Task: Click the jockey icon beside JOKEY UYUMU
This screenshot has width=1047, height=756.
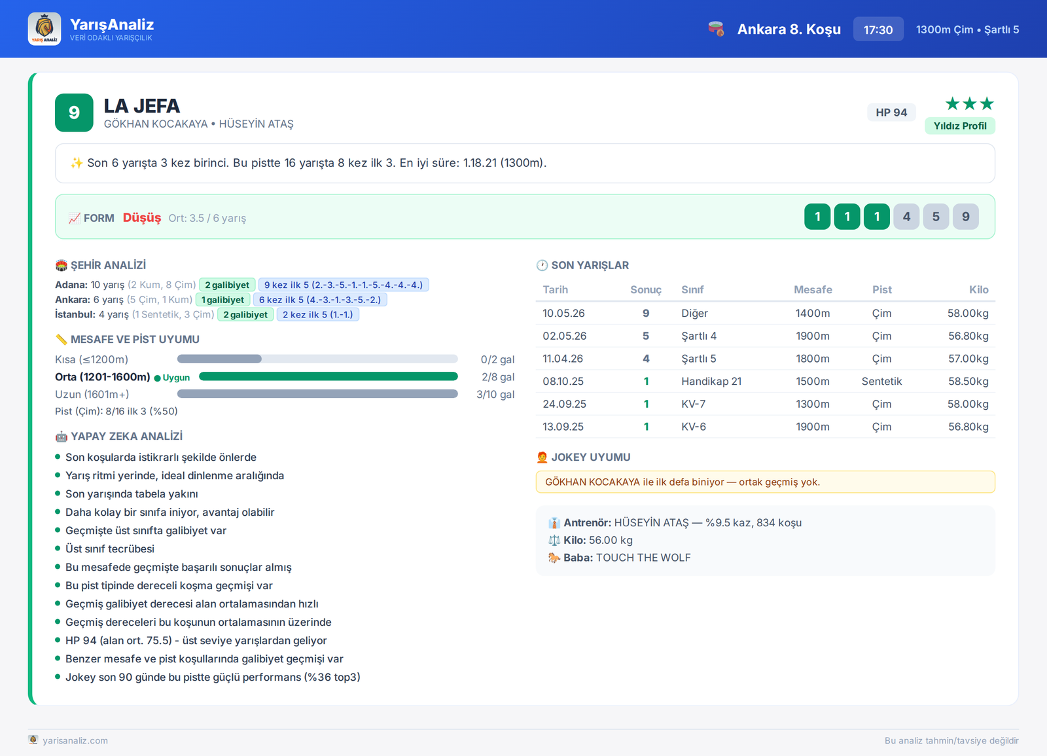Action: click(x=542, y=457)
